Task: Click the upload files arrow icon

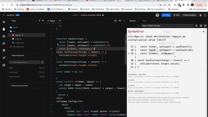Action: 36,21
